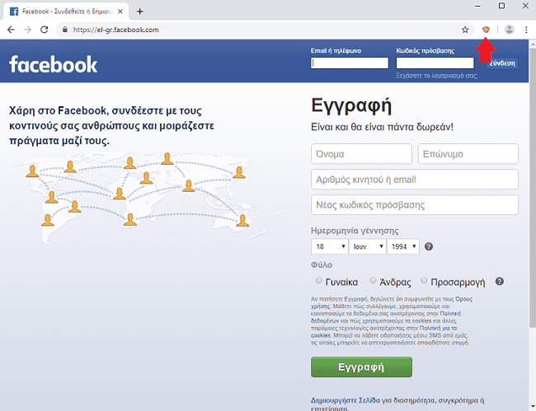Click the birthday help question mark icon
The image size is (536, 411).
tap(429, 246)
